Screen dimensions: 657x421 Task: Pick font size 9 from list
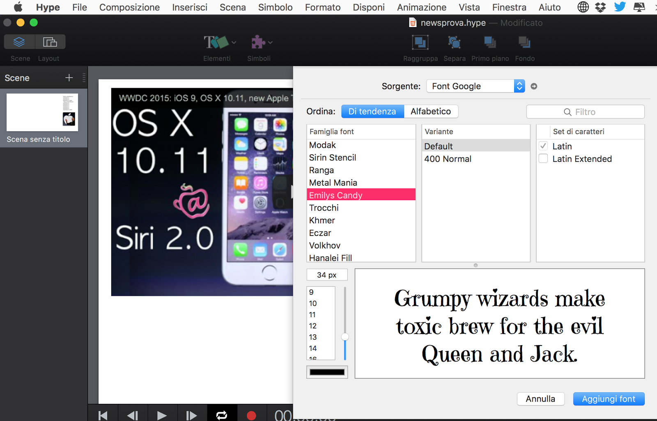click(x=321, y=292)
